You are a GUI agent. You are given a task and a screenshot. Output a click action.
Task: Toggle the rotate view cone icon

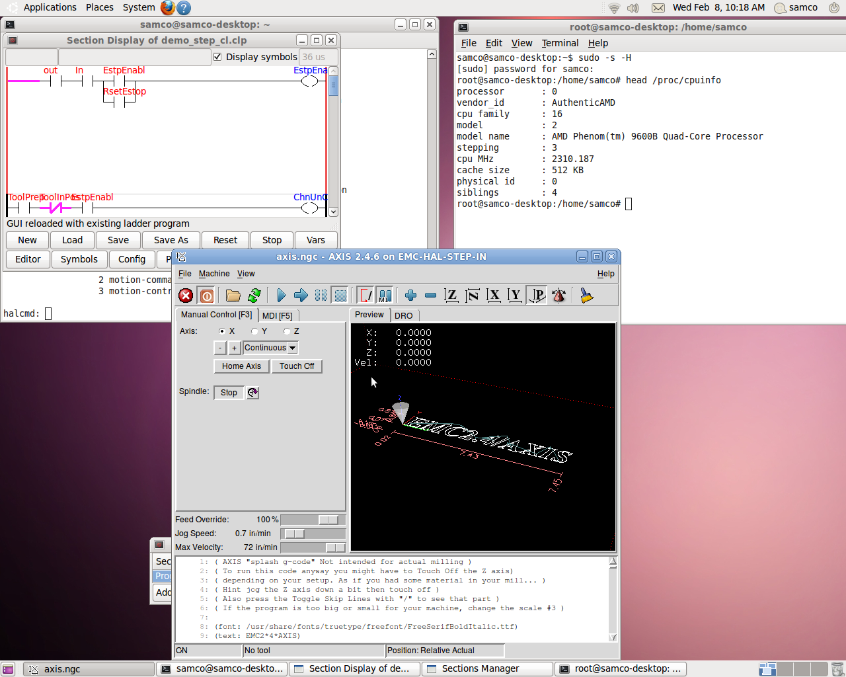[558, 296]
